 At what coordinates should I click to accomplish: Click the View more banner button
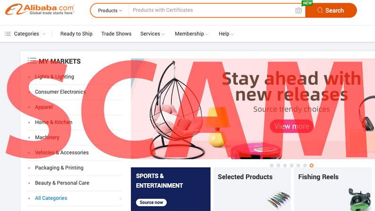[x=292, y=126]
